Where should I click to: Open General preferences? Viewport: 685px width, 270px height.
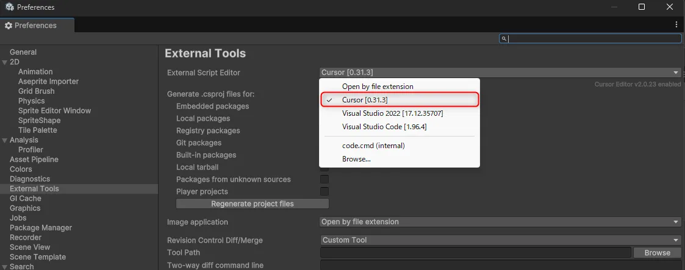pos(23,52)
